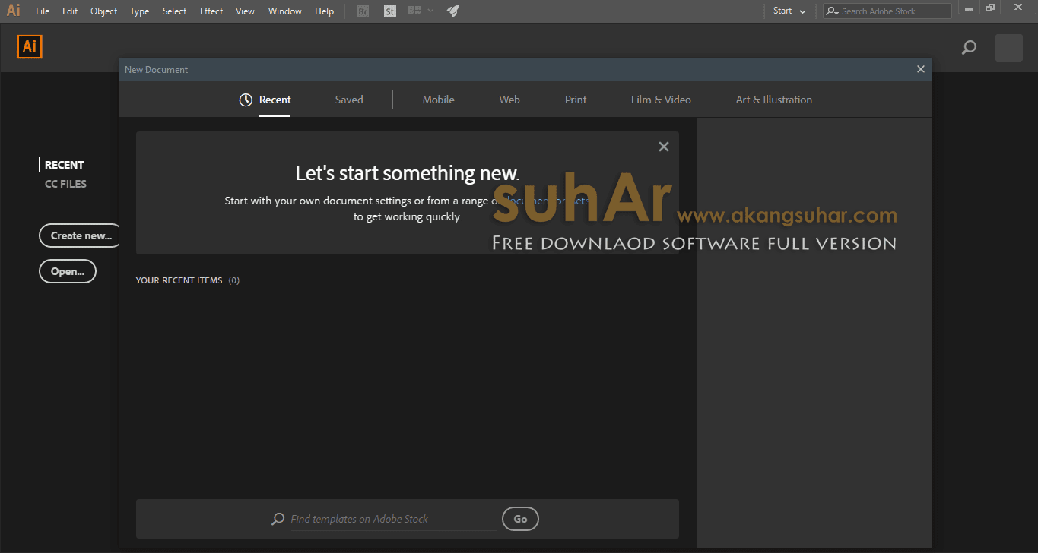Select CC FILES in the Start sidebar

65,184
